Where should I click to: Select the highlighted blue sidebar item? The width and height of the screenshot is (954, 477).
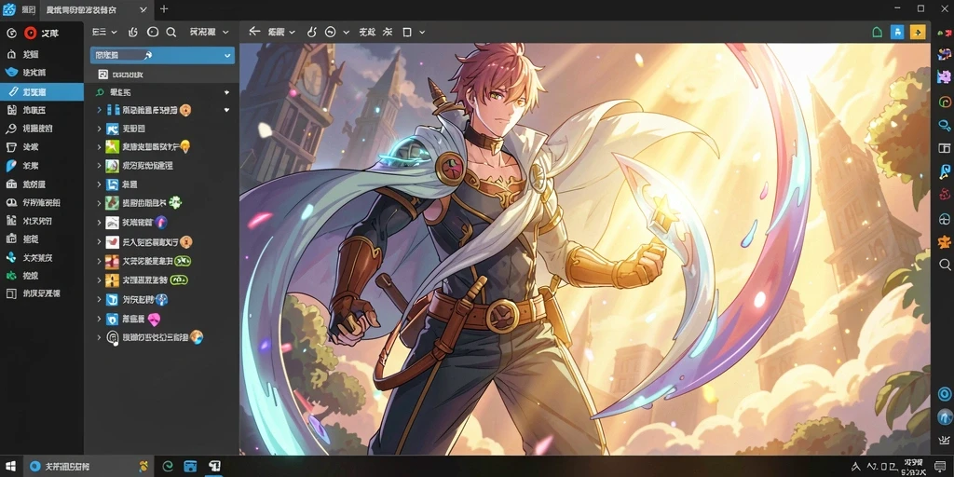click(x=42, y=92)
